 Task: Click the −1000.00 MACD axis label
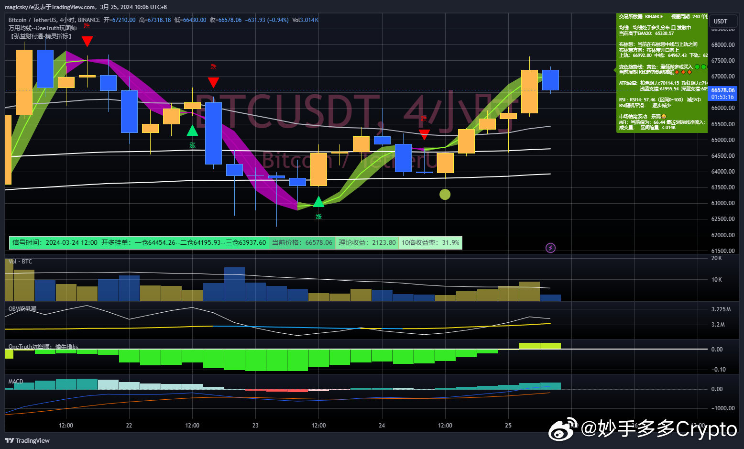(x=722, y=408)
